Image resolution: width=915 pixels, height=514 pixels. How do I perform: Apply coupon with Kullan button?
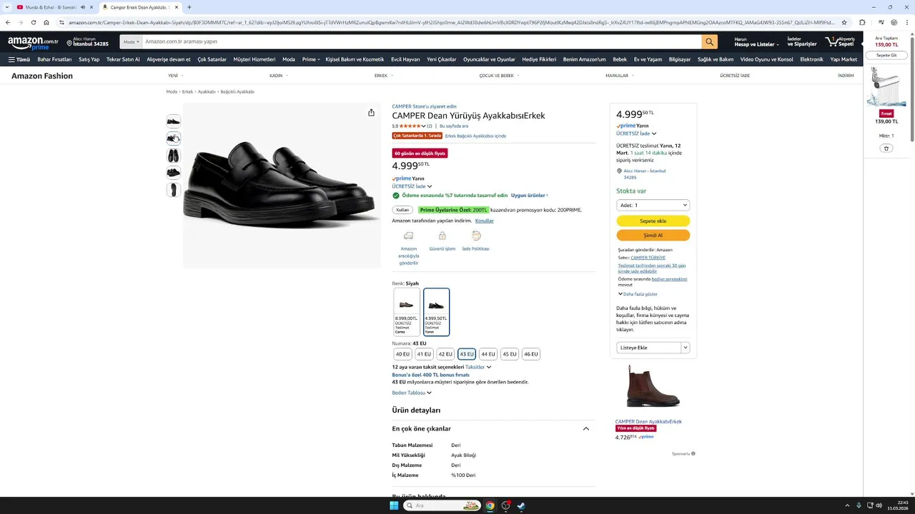402,210
